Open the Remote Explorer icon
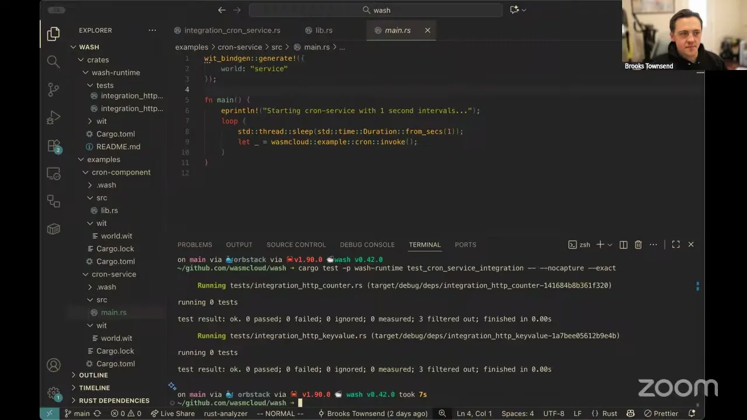Screen dimensions: 747x420 point(53,173)
